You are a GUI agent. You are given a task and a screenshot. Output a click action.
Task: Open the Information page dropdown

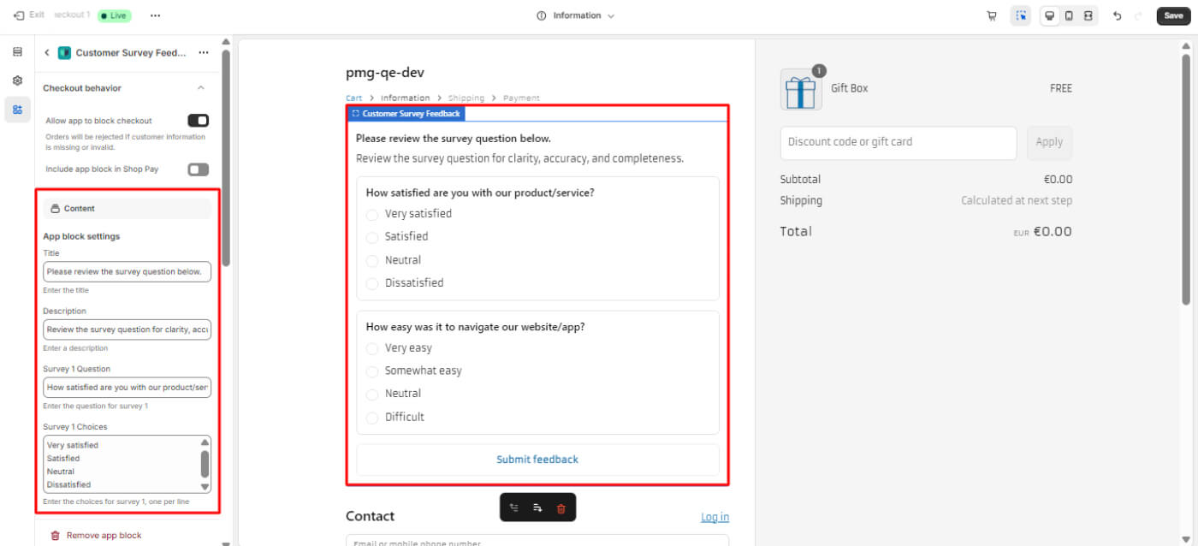coord(576,15)
